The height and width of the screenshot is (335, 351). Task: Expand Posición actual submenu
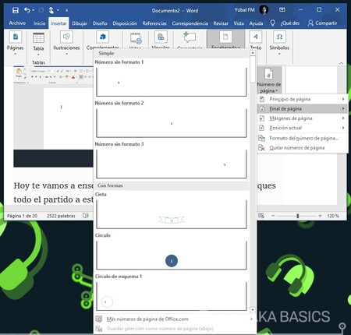pos(303,128)
